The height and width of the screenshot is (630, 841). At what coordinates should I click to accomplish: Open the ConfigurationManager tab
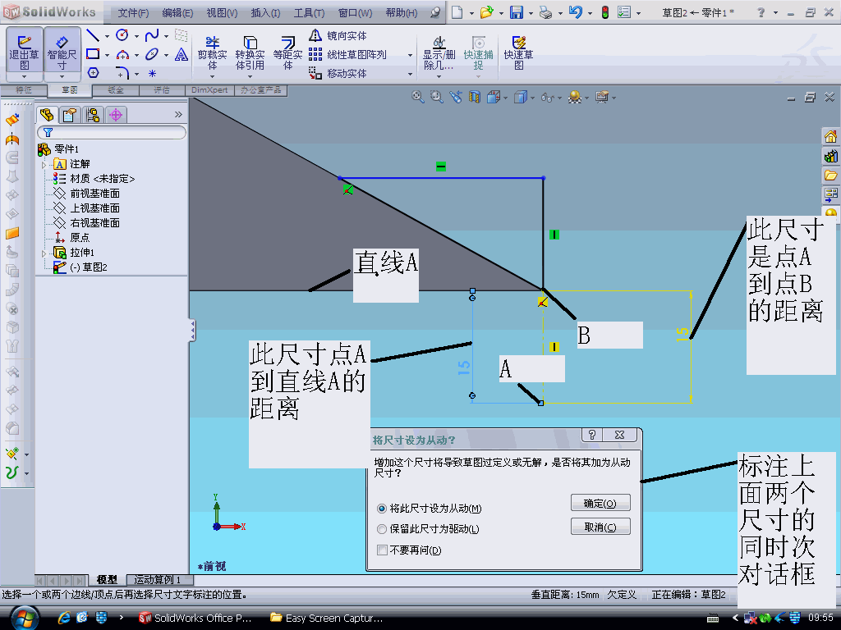tap(93, 115)
